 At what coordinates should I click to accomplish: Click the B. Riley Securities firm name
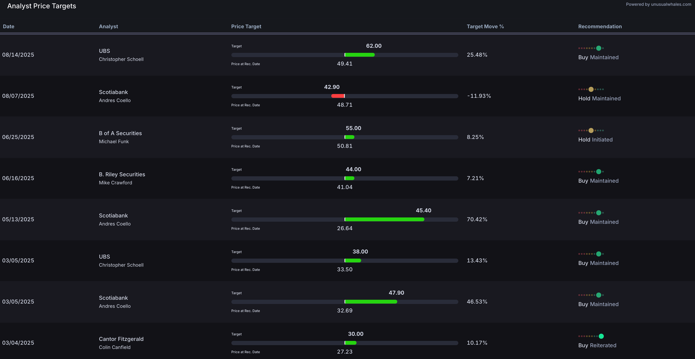tap(122, 174)
